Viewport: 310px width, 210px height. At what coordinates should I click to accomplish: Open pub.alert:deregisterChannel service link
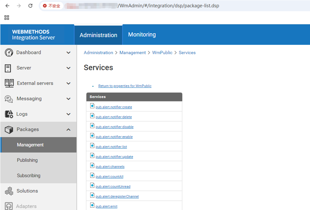point(117,196)
